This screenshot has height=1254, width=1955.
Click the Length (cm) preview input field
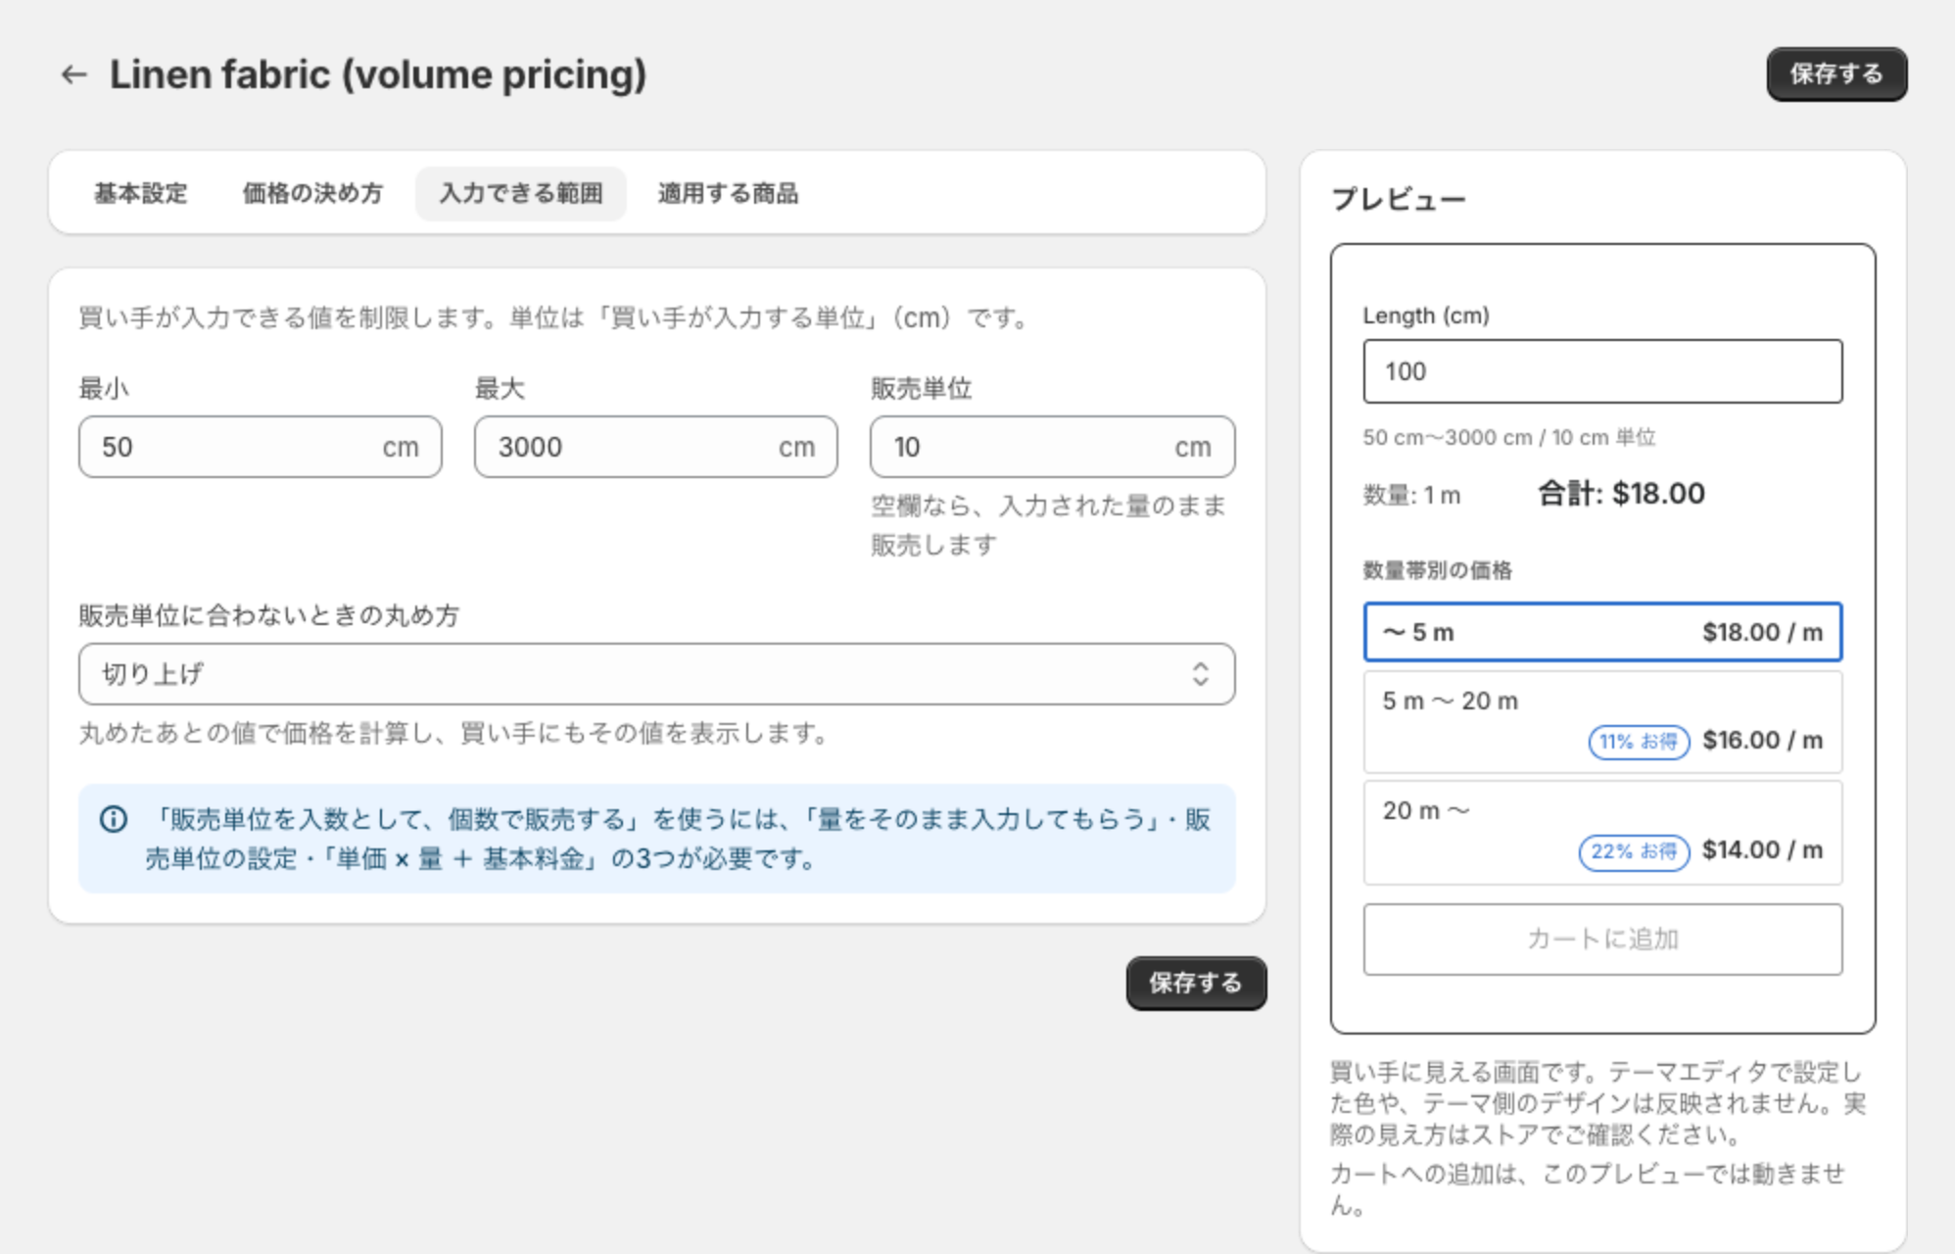pyautogui.click(x=1602, y=371)
